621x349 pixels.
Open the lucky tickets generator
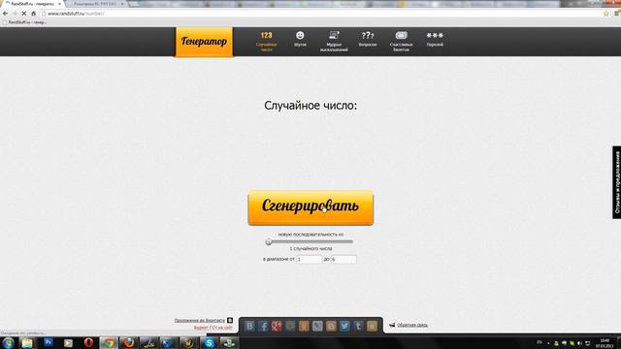coord(401,42)
